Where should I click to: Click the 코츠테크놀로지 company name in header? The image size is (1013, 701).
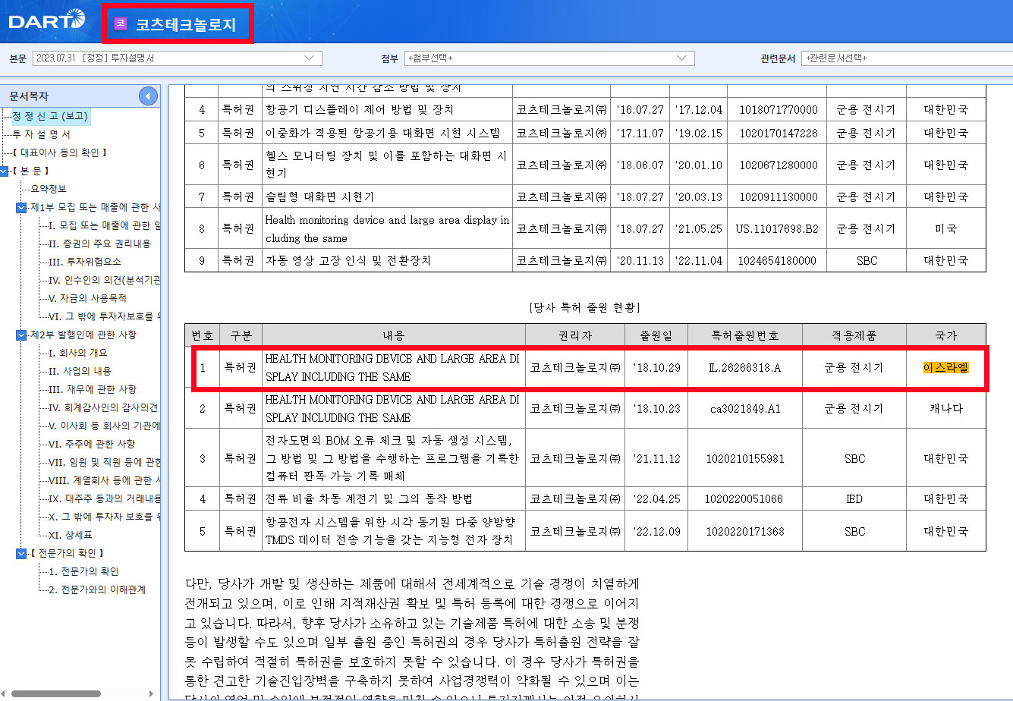click(x=186, y=24)
